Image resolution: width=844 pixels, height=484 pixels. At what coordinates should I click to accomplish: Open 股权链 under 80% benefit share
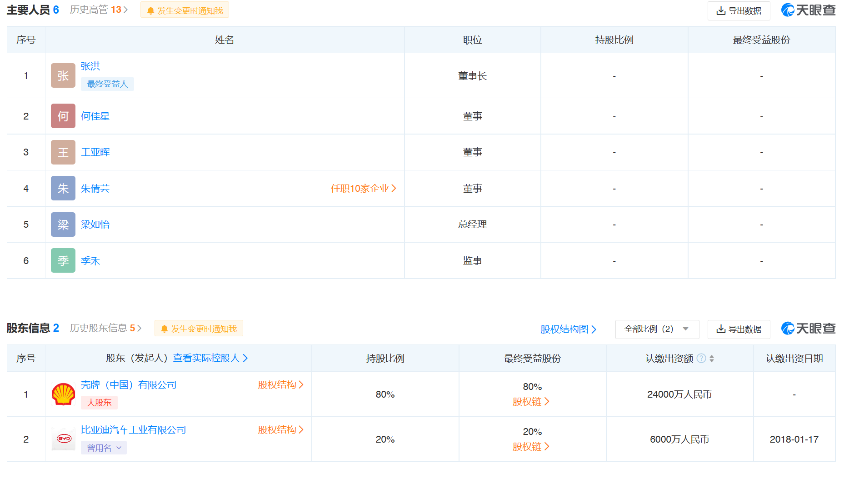pyautogui.click(x=531, y=401)
